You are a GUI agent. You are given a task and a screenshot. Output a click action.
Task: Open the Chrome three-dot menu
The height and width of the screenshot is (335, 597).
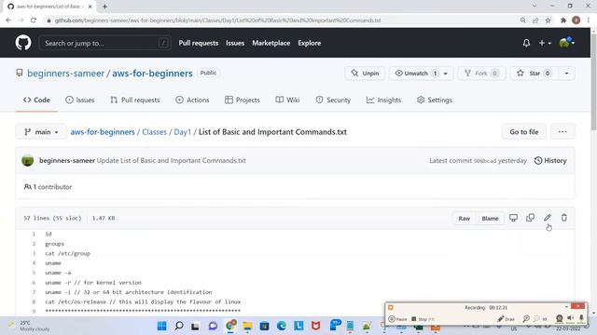click(x=589, y=20)
